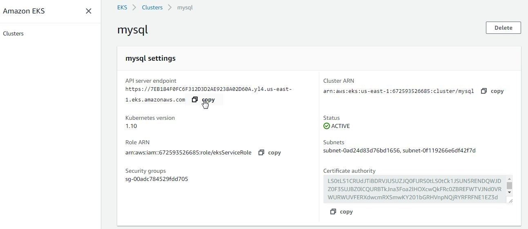Click the Amazon EKS sidebar title
528x229 pixels.
[24, 11]
